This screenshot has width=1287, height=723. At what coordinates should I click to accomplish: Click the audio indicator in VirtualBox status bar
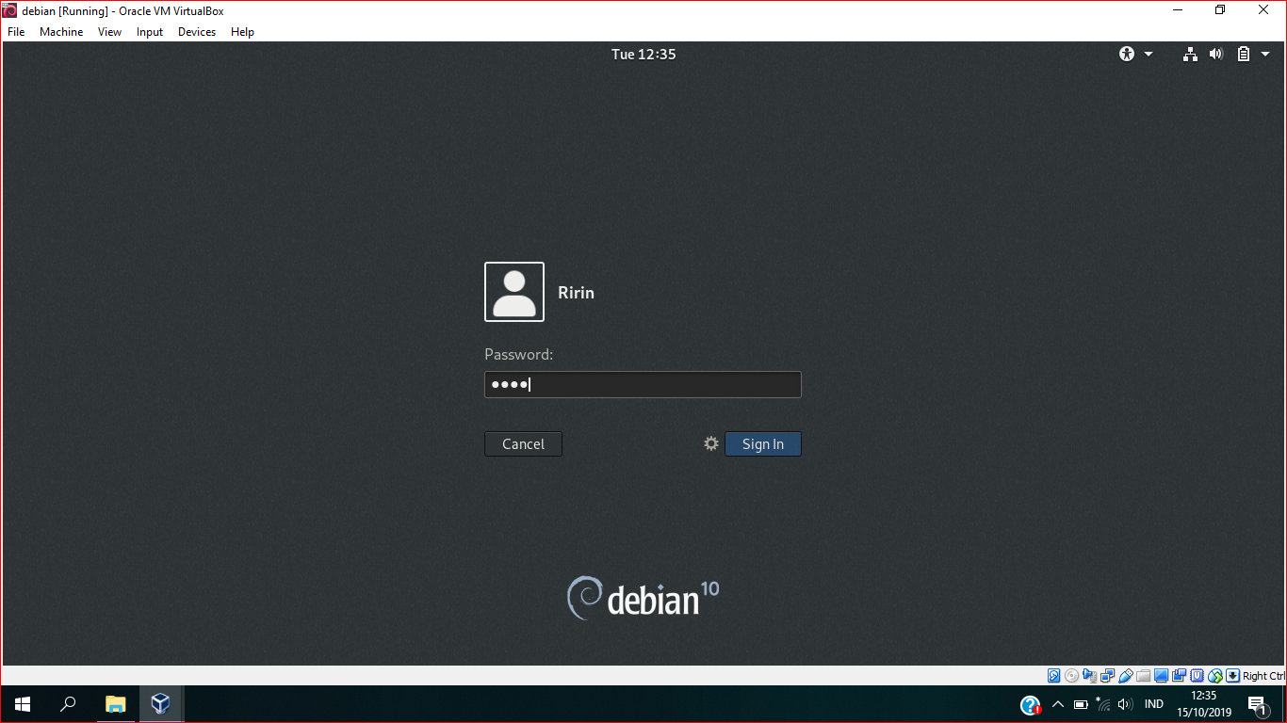coord(1089,675)
